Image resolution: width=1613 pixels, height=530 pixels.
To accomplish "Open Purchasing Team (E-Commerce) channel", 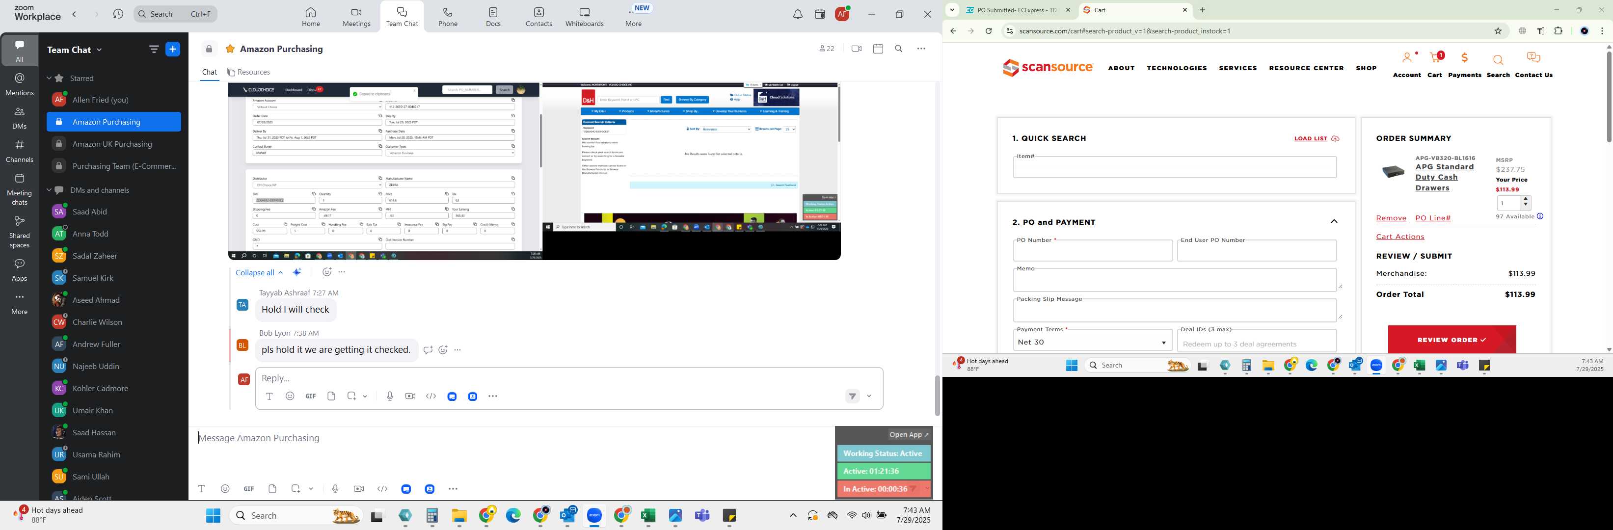I will point(114,166).
